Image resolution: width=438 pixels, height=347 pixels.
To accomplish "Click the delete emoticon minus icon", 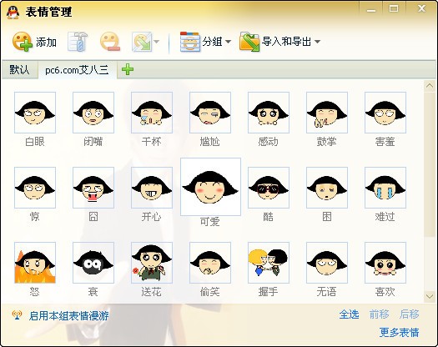I will (110, 42).
